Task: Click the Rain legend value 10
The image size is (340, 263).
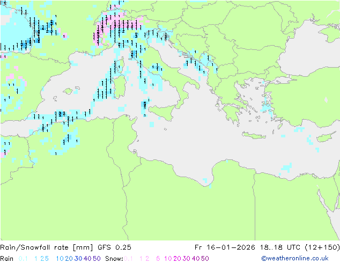Action: [60, 259]
